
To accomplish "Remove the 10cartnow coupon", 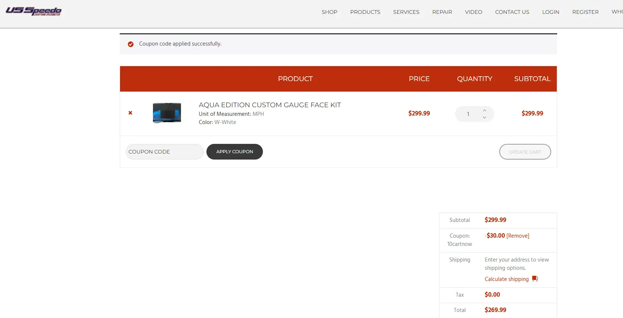I will pyautogui.click(x=518, y=236).
